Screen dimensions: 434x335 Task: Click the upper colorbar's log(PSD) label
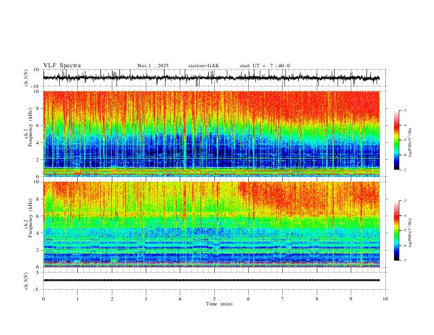pos(410,143)
